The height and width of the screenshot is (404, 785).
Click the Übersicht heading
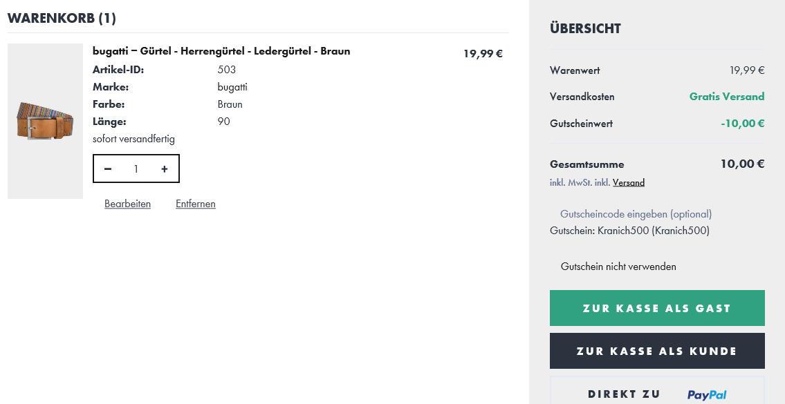[x=585, y=28]
